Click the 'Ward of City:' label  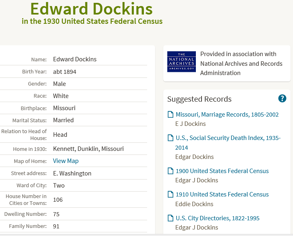point(31,185)
